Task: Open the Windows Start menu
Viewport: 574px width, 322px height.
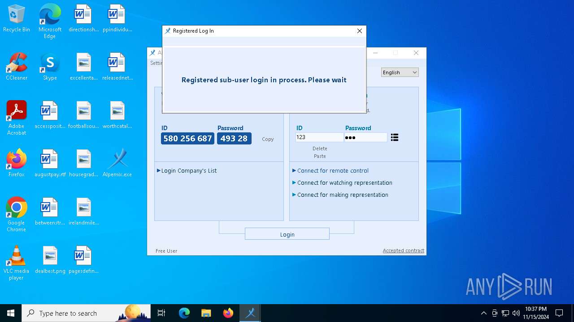Action: [11, 313]
